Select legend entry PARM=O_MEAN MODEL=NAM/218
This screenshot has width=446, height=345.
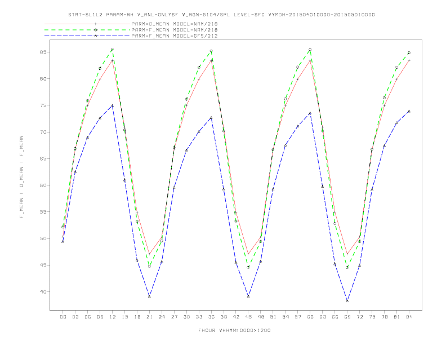click(175, 24)
